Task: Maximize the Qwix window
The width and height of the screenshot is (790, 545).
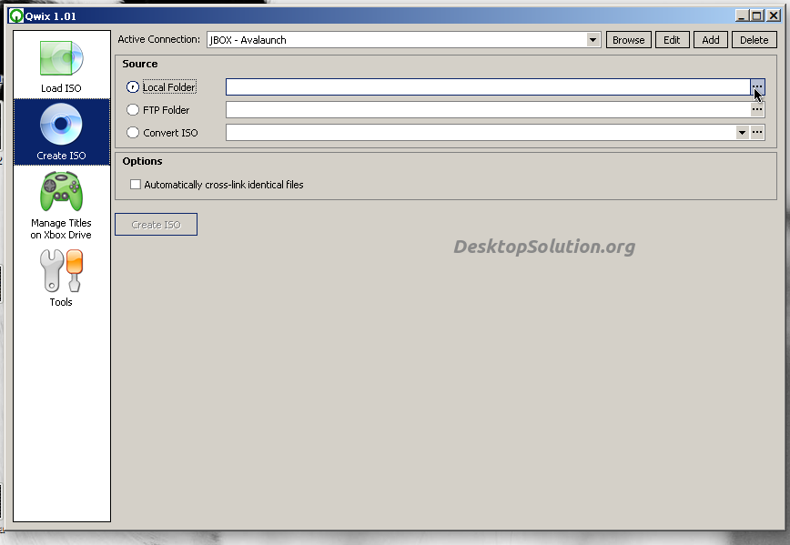Action: click(x=756, y=16)
